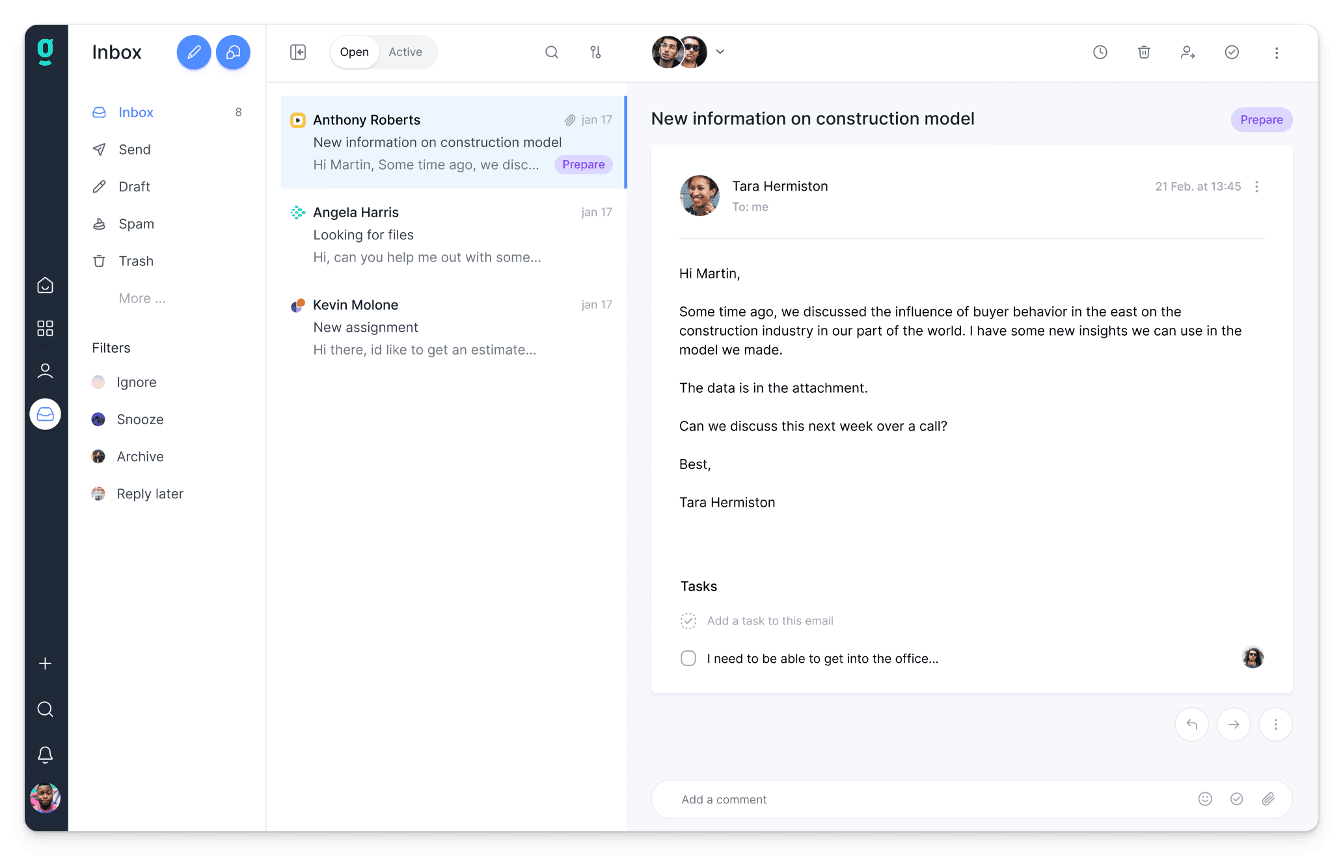This screenshot has height=856, width=1343.
Task: Select the Open tab in inbox
Action: [355, 52]
